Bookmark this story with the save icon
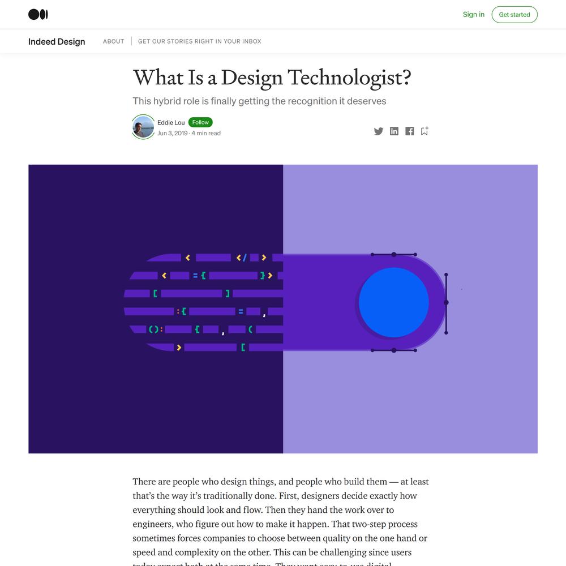 pyautogui.click(x=424, y=131)
